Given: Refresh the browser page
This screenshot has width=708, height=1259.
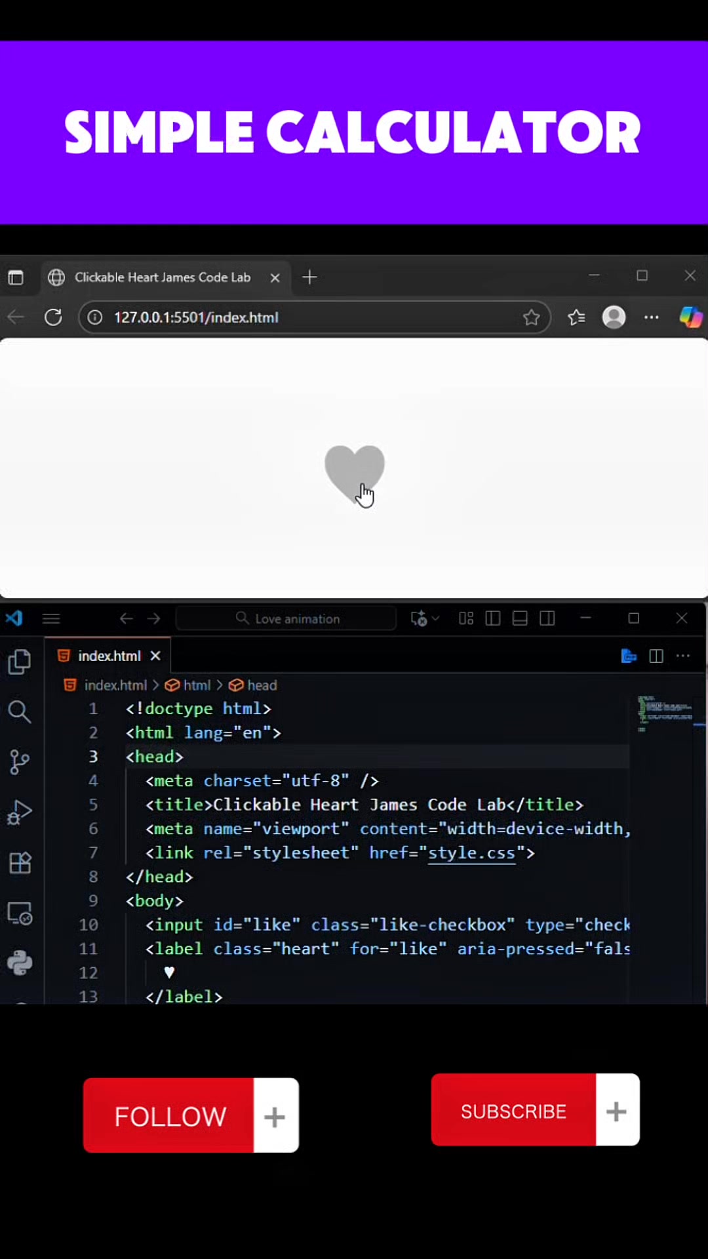Looking at the screenshot, I should pos(53,317).
